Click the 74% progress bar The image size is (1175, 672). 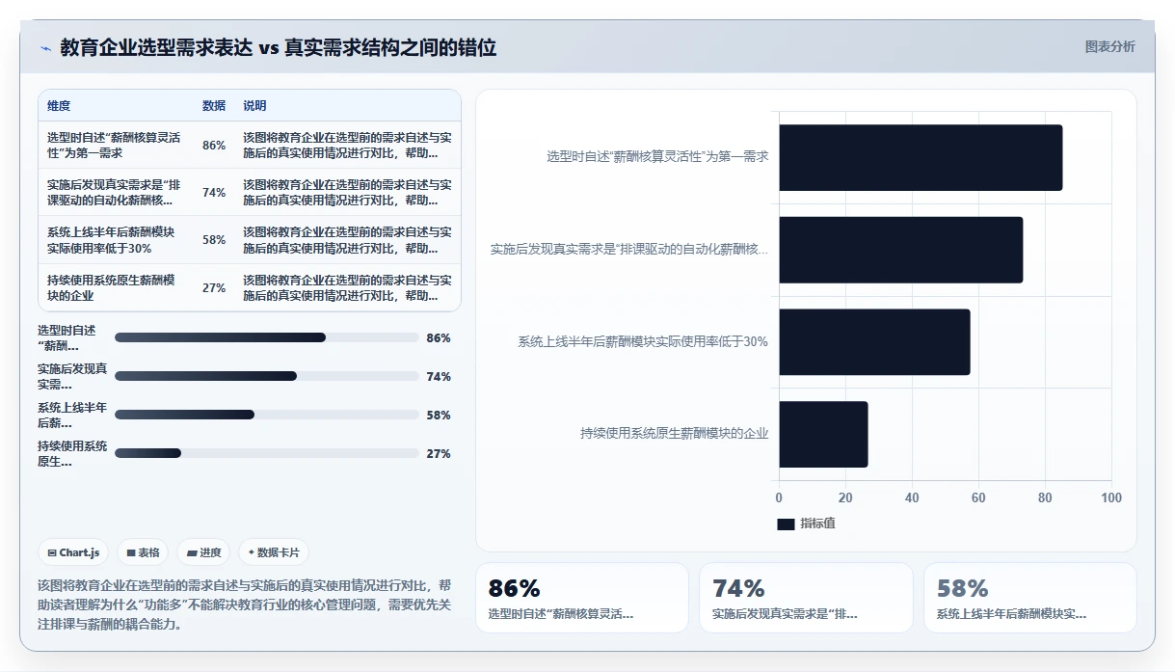point(267,376)
